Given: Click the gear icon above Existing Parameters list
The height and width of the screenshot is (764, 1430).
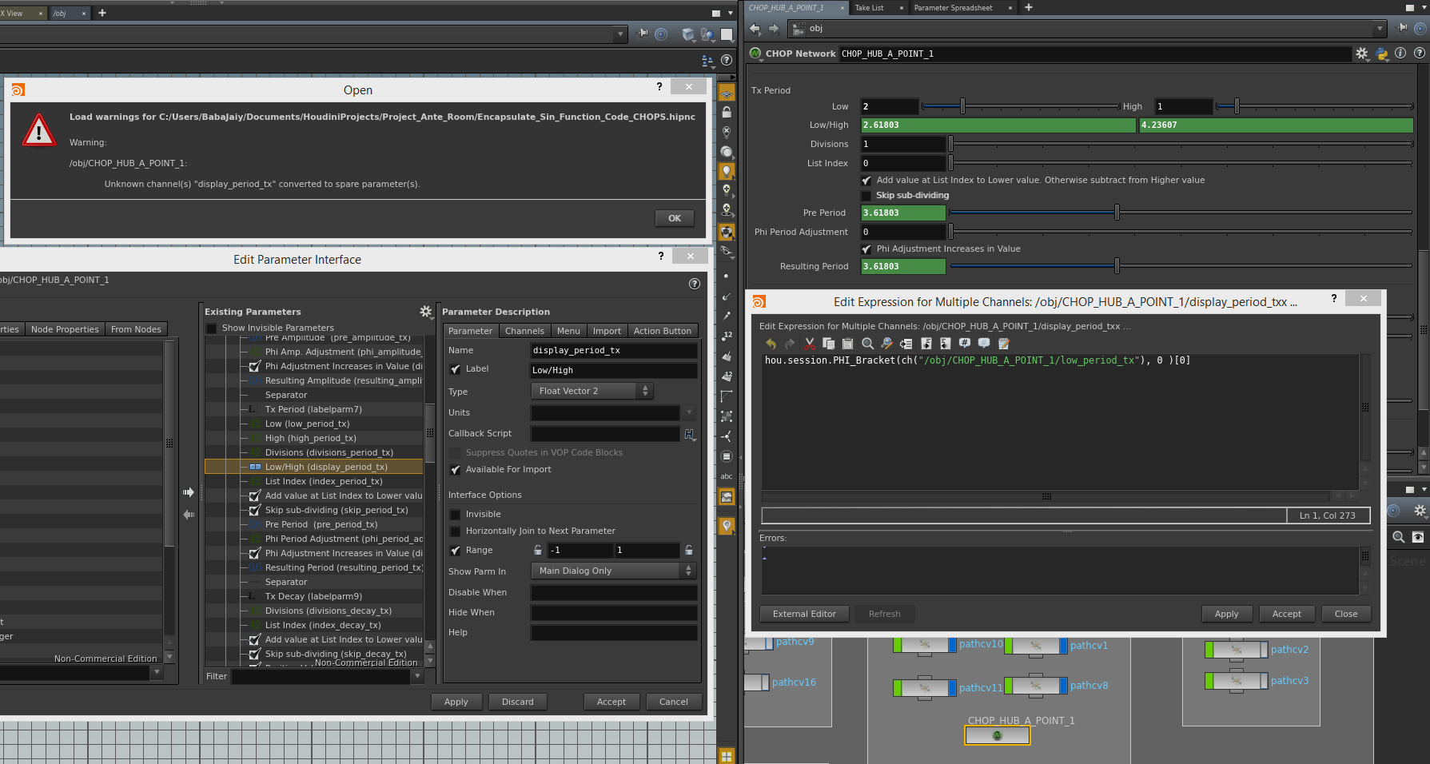Looking at the screenshot, I should pos(426,312).
